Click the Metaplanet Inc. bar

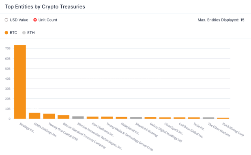point(122,118)
